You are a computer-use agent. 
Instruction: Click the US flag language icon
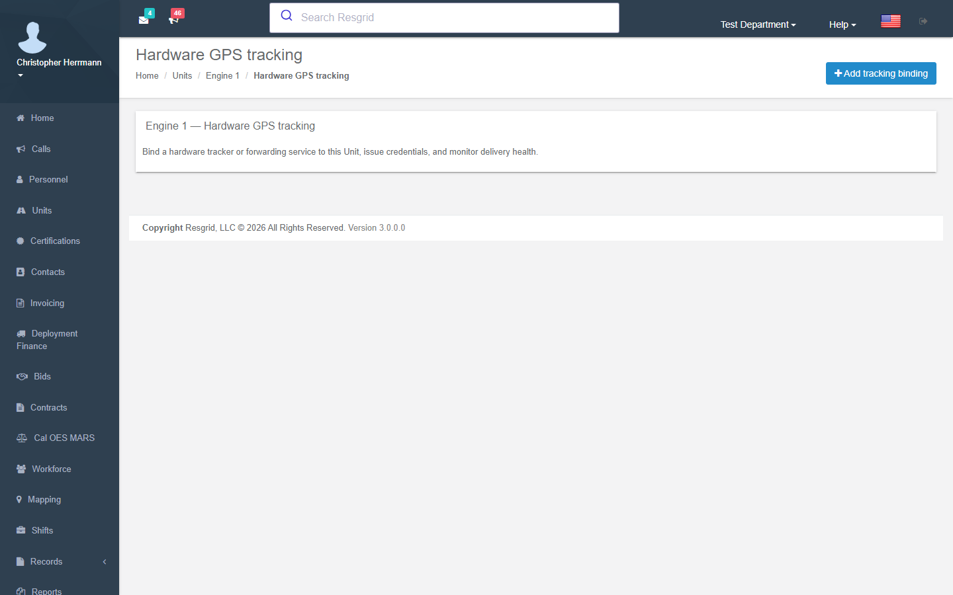click(x=891, y=21)
